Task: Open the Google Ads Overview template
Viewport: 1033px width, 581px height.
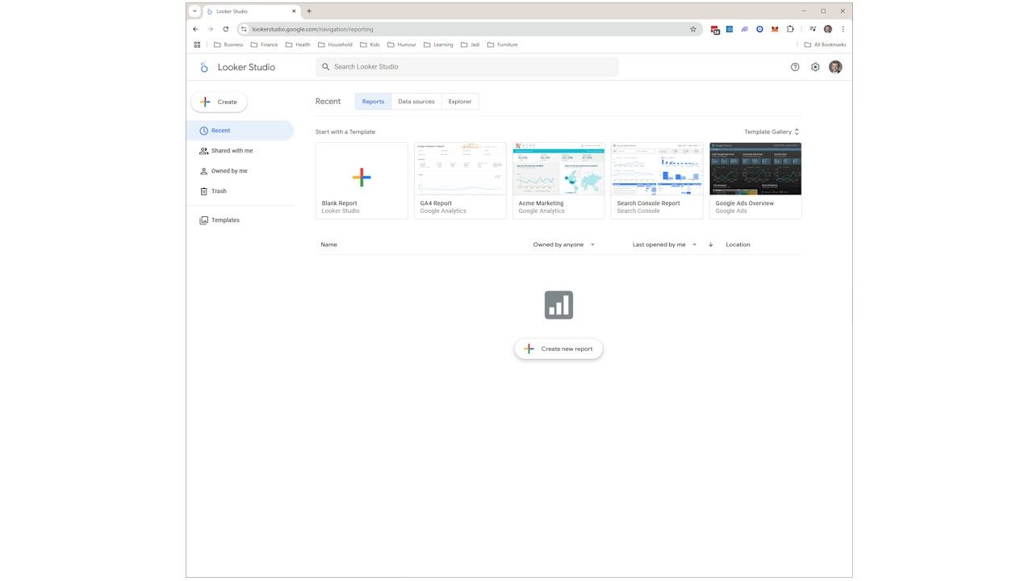Action: [755, 181]
